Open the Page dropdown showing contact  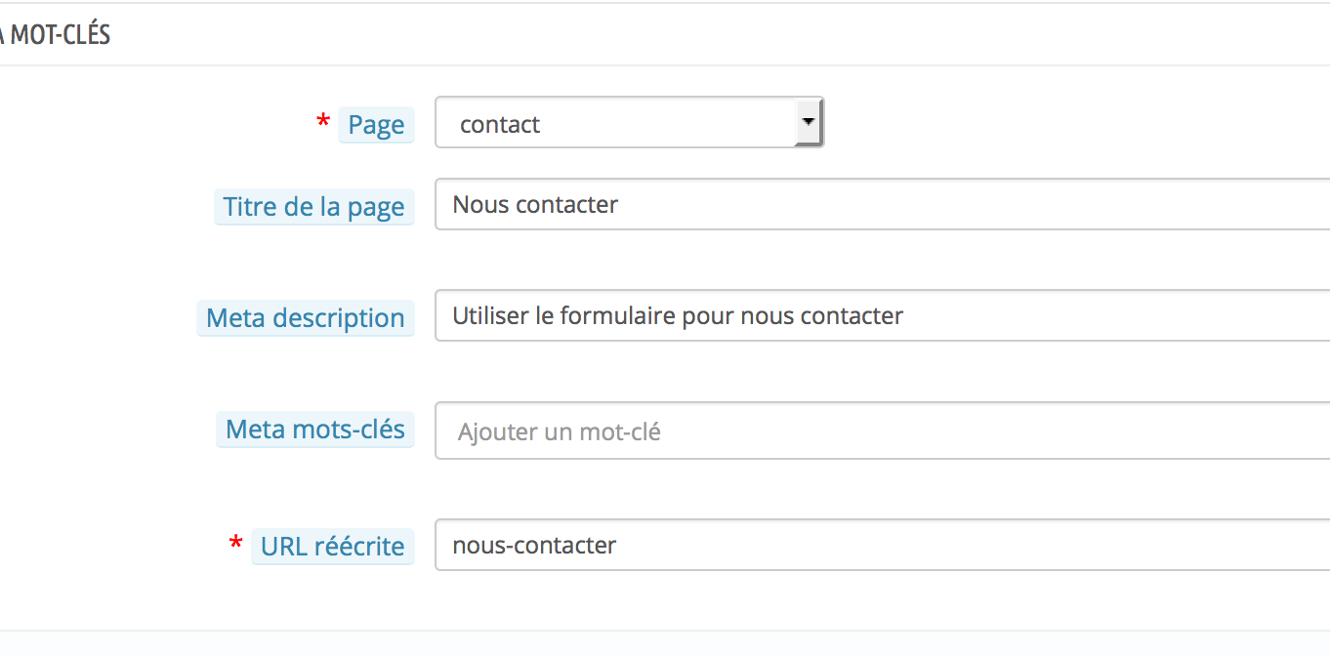point(615,123)
